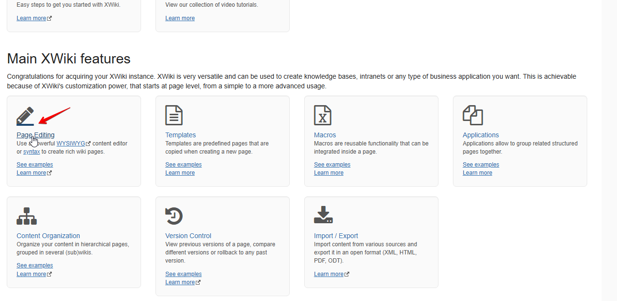617x301 pixels.
Task: Click the text 'View our collection of video tutorials.'
Action: click(212, 5)
